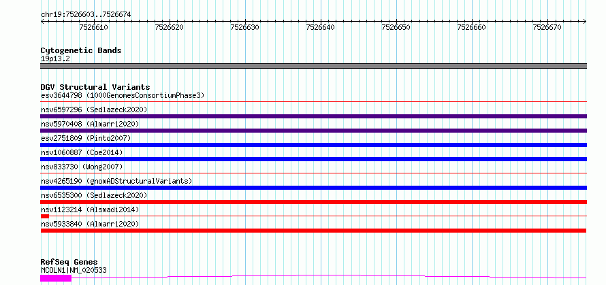Select the blue bar under nsv4265190

[313, 188]
